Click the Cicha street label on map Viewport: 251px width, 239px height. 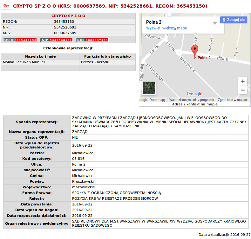(154, 49)
